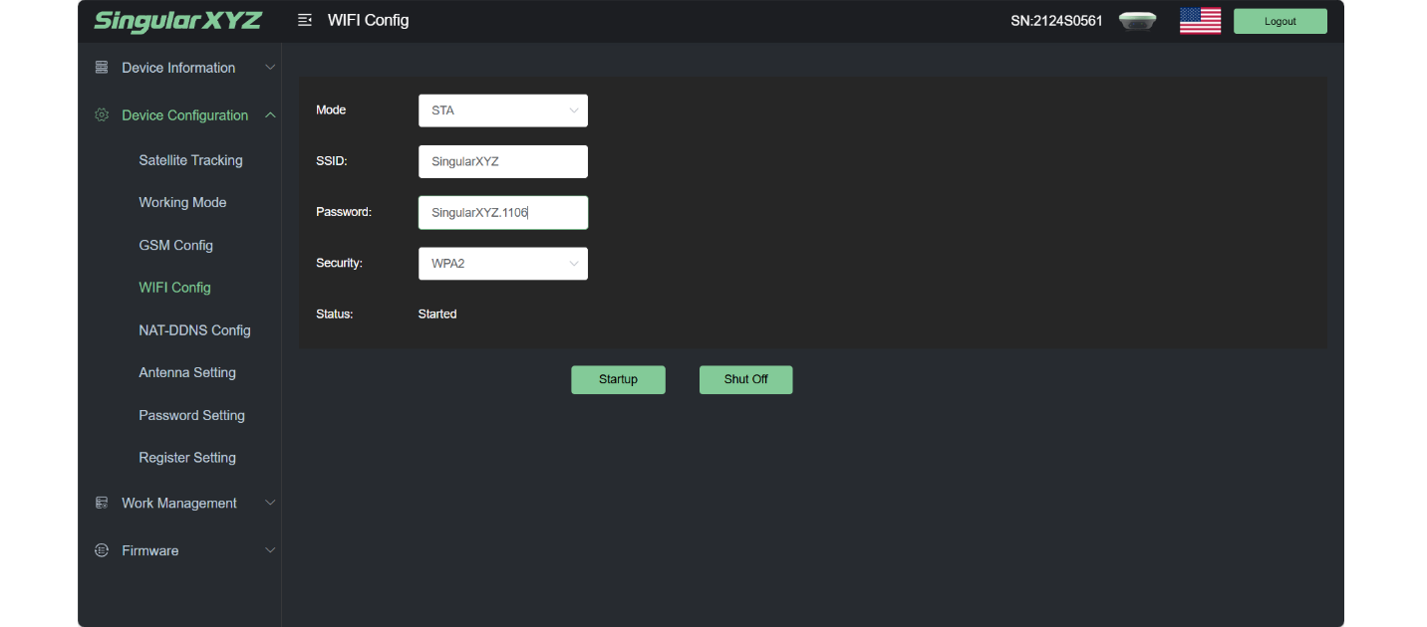Go to GSM Config page
The width and height of the screenshot is (1427, 627).
[x=175, y=245]
